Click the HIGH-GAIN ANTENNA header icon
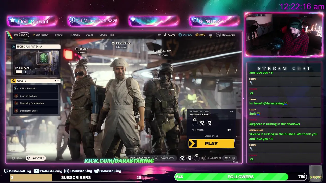The height and width of the screenshot is (183, 326). [x=14, y=47]
